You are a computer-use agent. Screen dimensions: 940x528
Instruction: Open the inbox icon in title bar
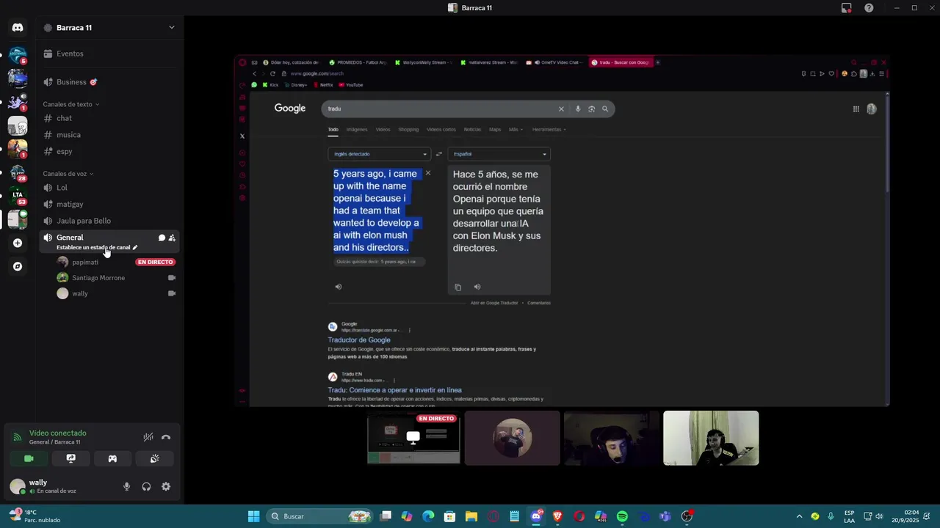(847, 8)
